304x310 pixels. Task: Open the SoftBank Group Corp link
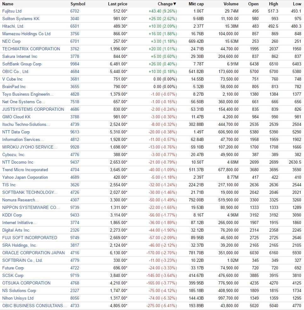tap(22, 64)
